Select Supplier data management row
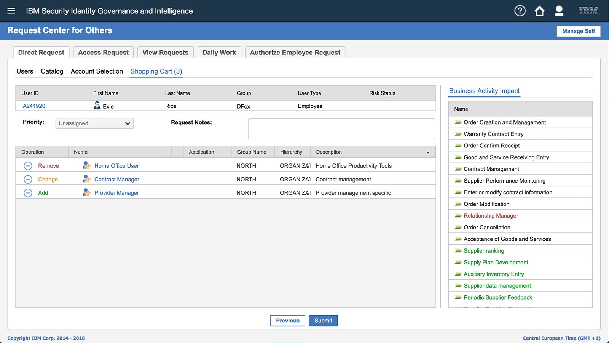The width and height of the screenshot is (609, 343). (520, 286)
